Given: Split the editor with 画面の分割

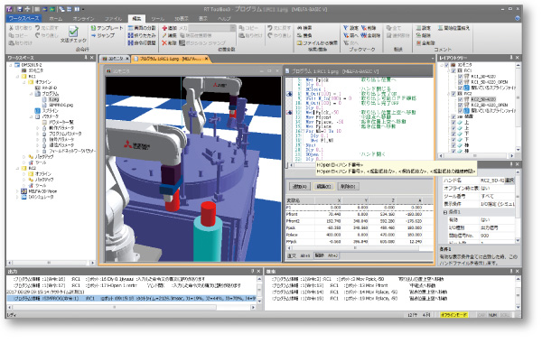Looking at the screenshot, I should pos(142,28).
